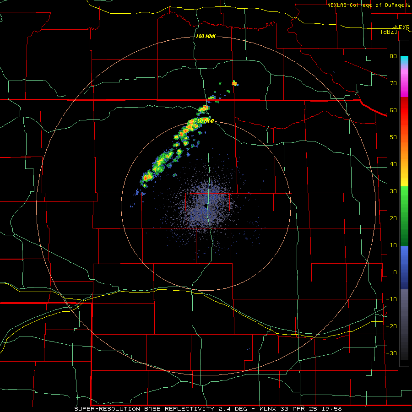Viewport: 412px width, 412px height.
Task: Click the 50 NMI range ring label
Action: pyautogui.click(x=206, y=121)
